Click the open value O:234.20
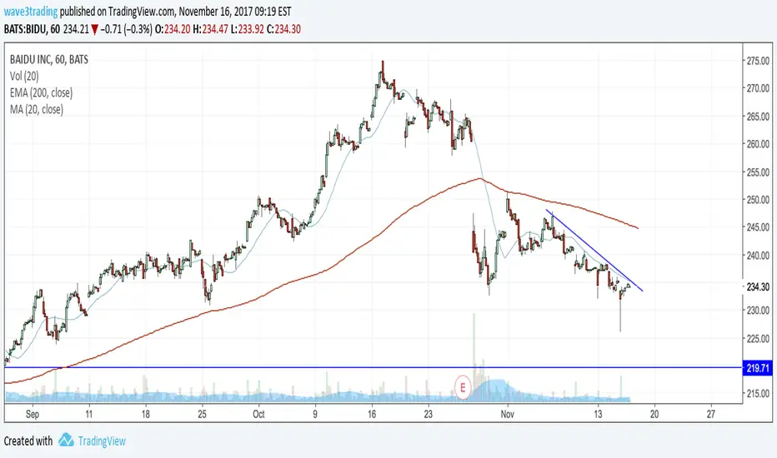Screen dimensions: 777x458 [x=173, y=29]
